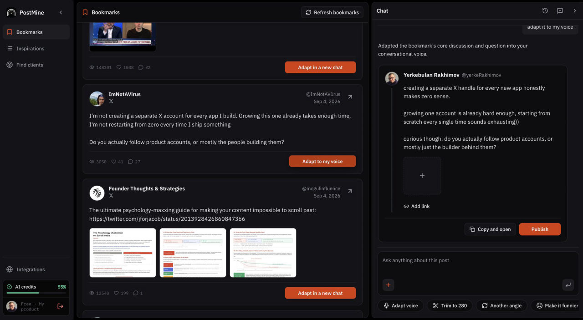The image size is (583, 320).
Task: Open ImNotAVirus post in external link arrow
Action: pyautogui.click(x=350, y=97)
